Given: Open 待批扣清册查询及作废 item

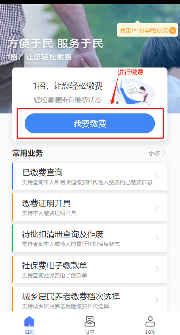Looking at the screenshot, I should pyautogui.click(x=90, y=238).
